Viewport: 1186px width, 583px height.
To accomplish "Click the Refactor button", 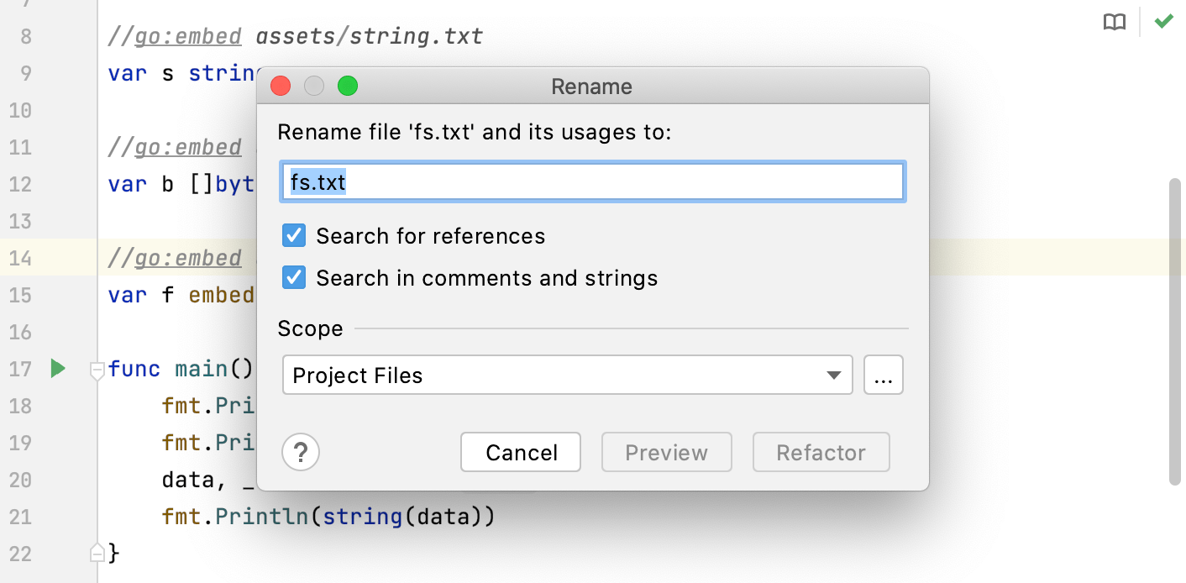I will [821, 452].
